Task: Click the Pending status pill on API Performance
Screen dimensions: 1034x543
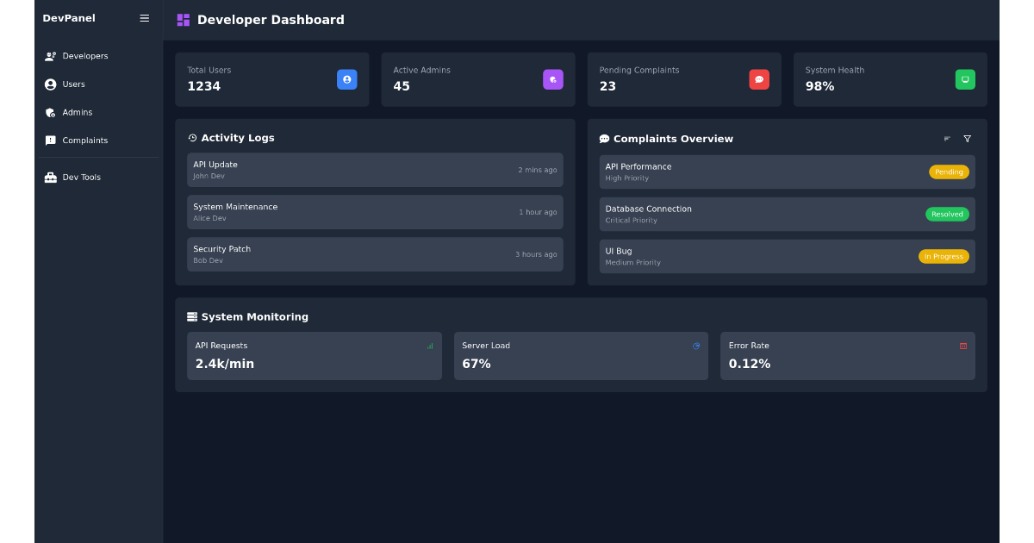Action: click(949, 172)
